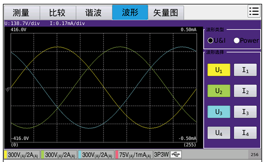Toggle the U3 waveform display

[219, 112]
